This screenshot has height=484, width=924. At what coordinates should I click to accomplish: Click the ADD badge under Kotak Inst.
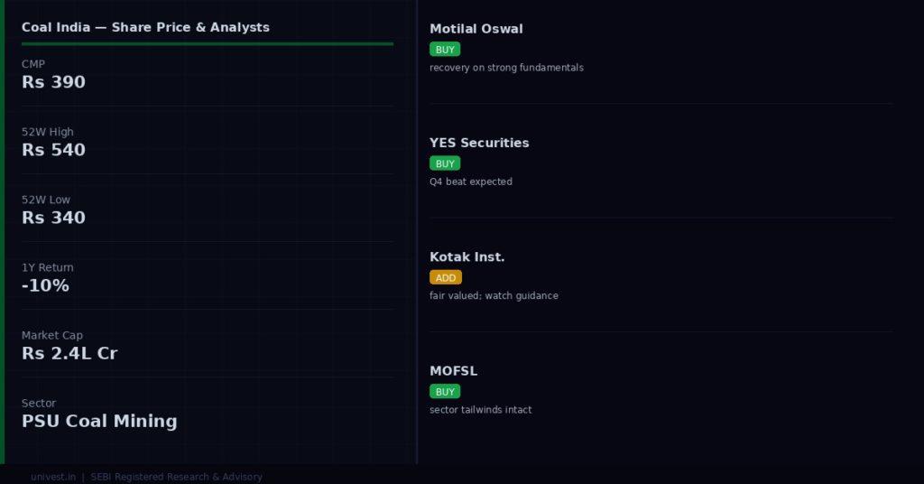coord(446,277)
